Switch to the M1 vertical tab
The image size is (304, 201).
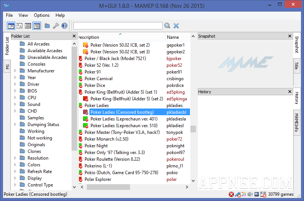tap(7, 66)
